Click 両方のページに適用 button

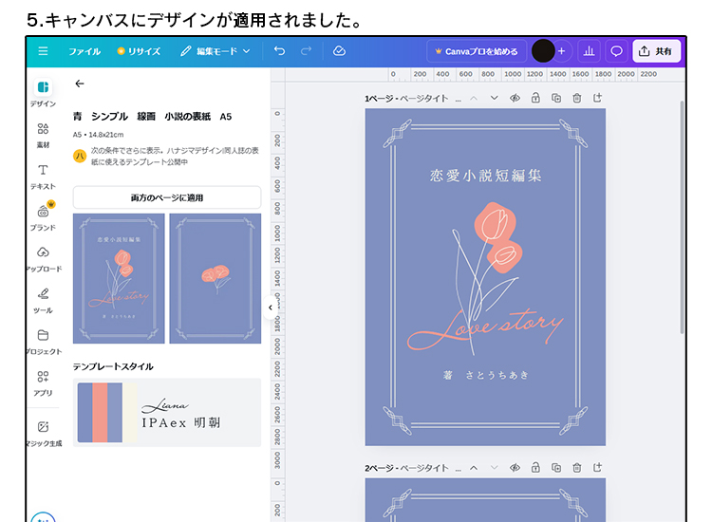167,197
